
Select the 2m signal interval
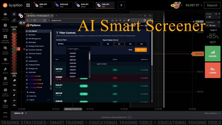[130, 44]
